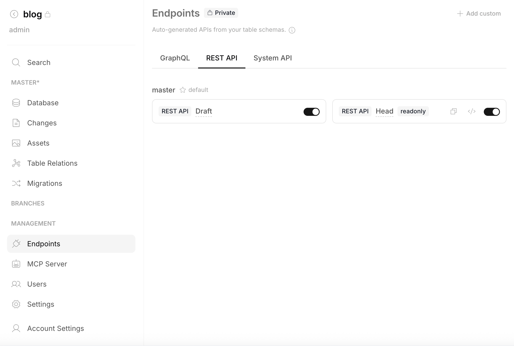View code for the Head endpoint

pos(471,112)
